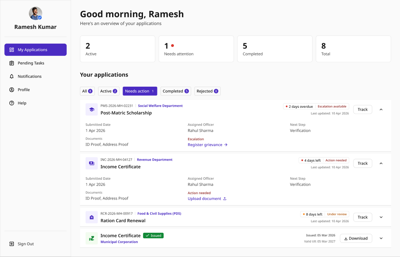Click the green icon of issued Income Certificate
Image resolution: width=400 pixels, height=257 pixels.
(x=91, y=238)
